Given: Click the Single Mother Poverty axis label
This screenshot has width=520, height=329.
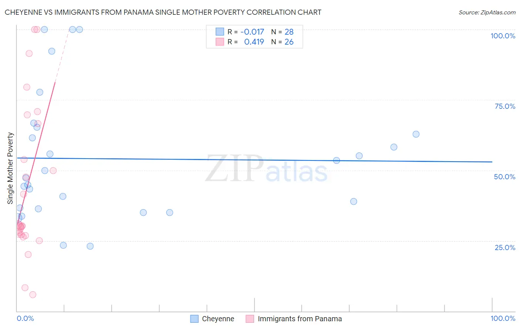Looking at the screenshot, I should (10, 168).
